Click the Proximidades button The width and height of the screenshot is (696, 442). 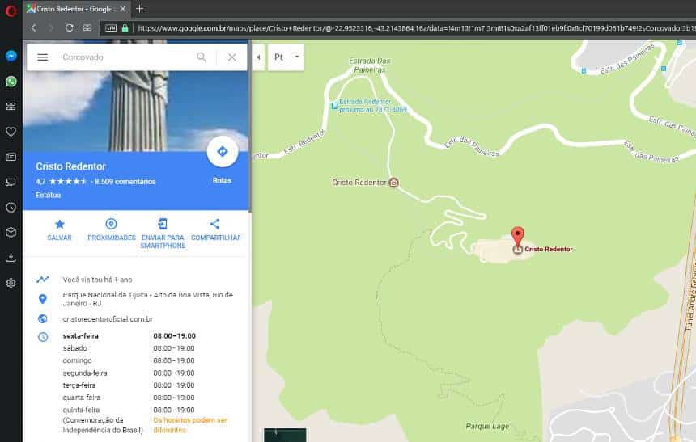point(112,229)
